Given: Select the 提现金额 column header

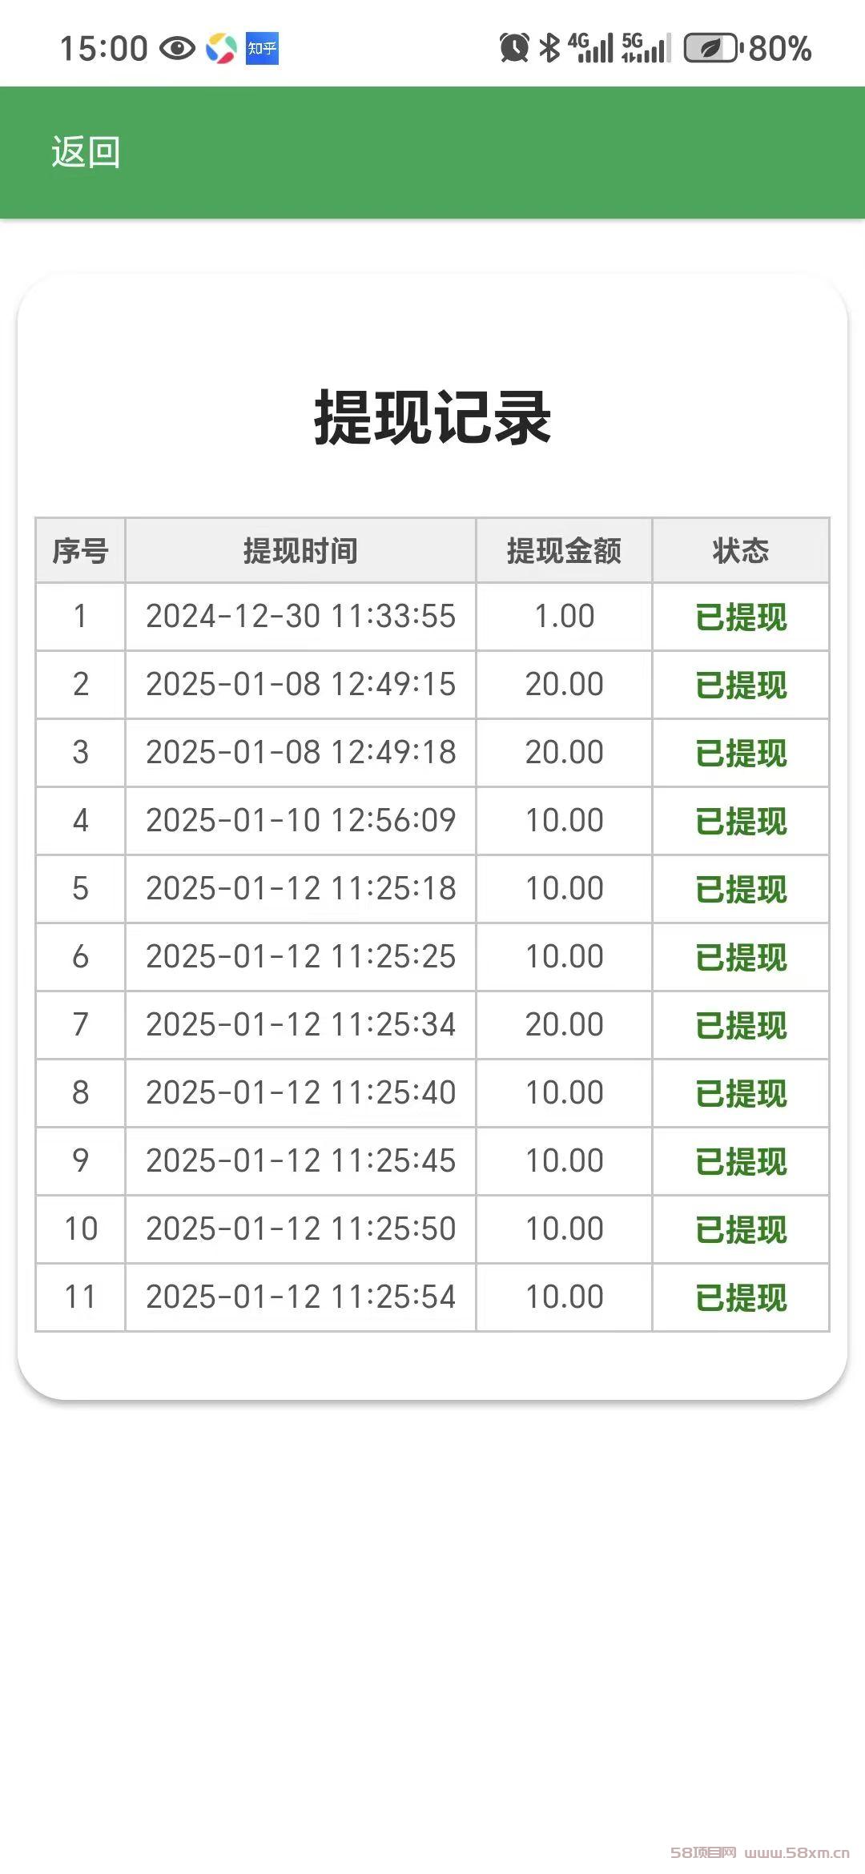Looking at the screenshot, I should click(564, 551).
